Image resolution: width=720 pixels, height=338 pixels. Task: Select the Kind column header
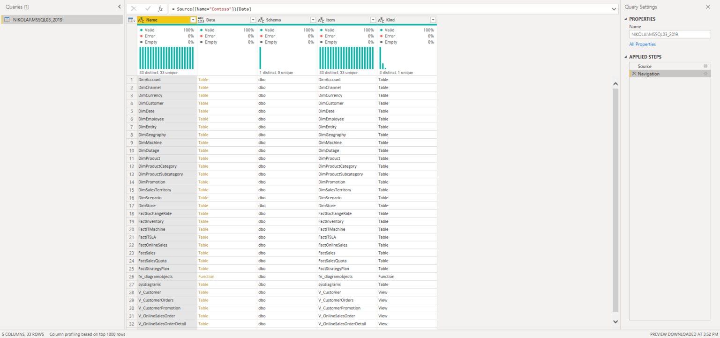pyautogui.click(x=407, y=20)
